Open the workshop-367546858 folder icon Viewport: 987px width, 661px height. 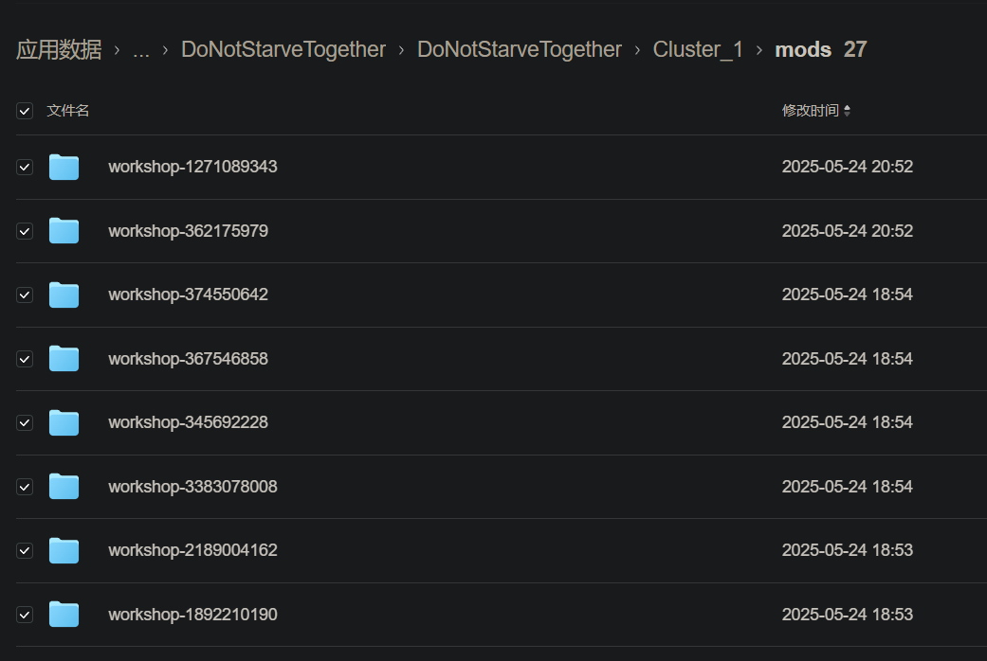tap(64, 359)
